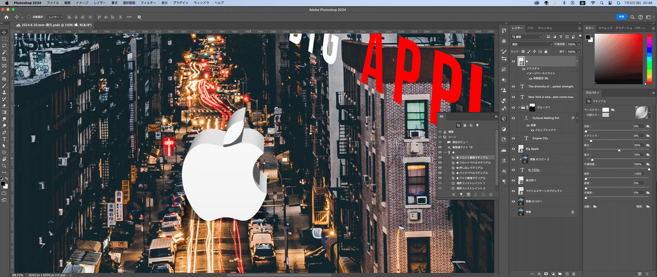657x277 pixels.
Task: Toggle visibility of N.Y.City layer
Action: (x=514, y=170)
